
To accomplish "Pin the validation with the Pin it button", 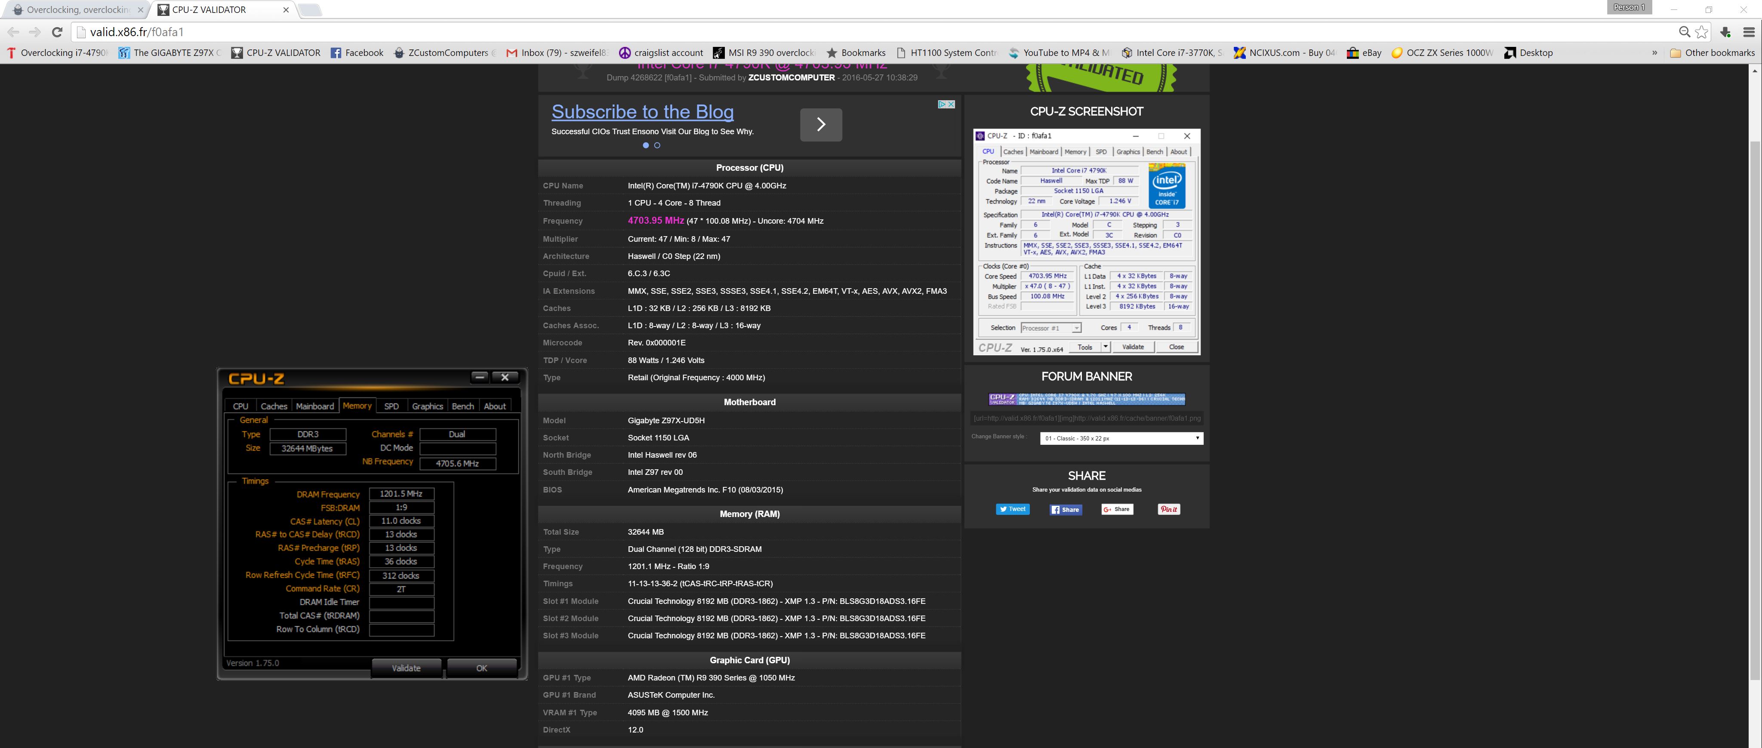I will pyautogui.click(x=1169, y=509).
